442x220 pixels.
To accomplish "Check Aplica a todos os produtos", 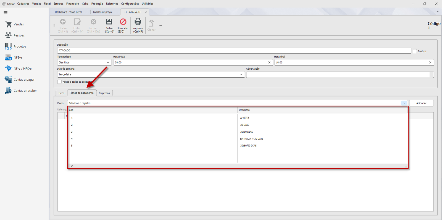I will pos(59,82).
